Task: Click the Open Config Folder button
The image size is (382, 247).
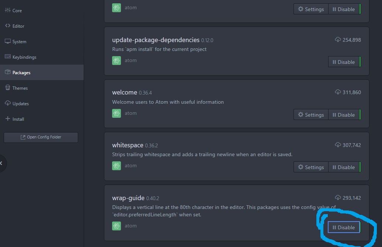Action: point(41,137)
